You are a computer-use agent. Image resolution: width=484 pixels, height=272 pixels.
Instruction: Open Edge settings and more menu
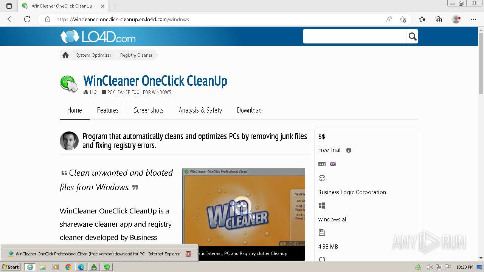[473, 19]
